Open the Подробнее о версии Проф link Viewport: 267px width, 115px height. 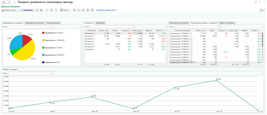pos(107,10)
